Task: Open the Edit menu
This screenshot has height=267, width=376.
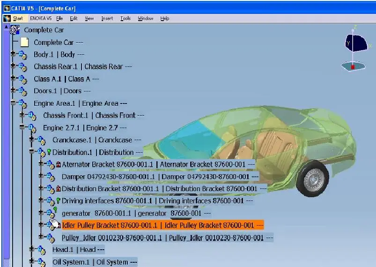Action: tap(74, 18)
